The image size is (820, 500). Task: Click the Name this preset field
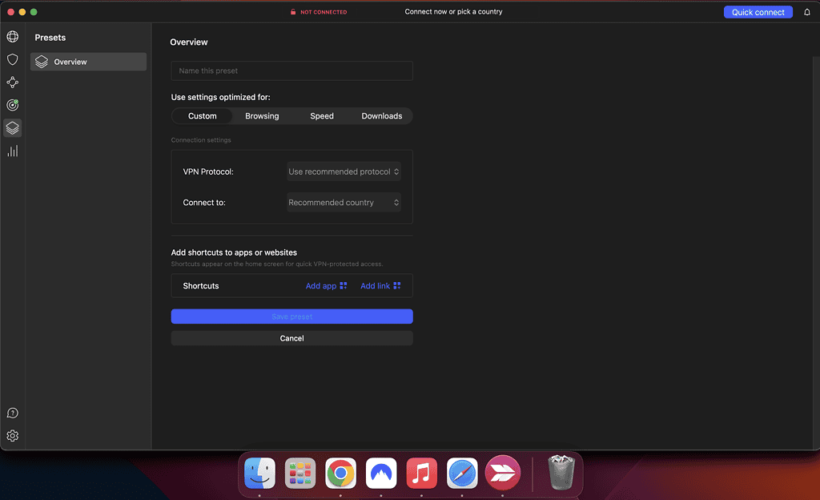coord(291,71)
